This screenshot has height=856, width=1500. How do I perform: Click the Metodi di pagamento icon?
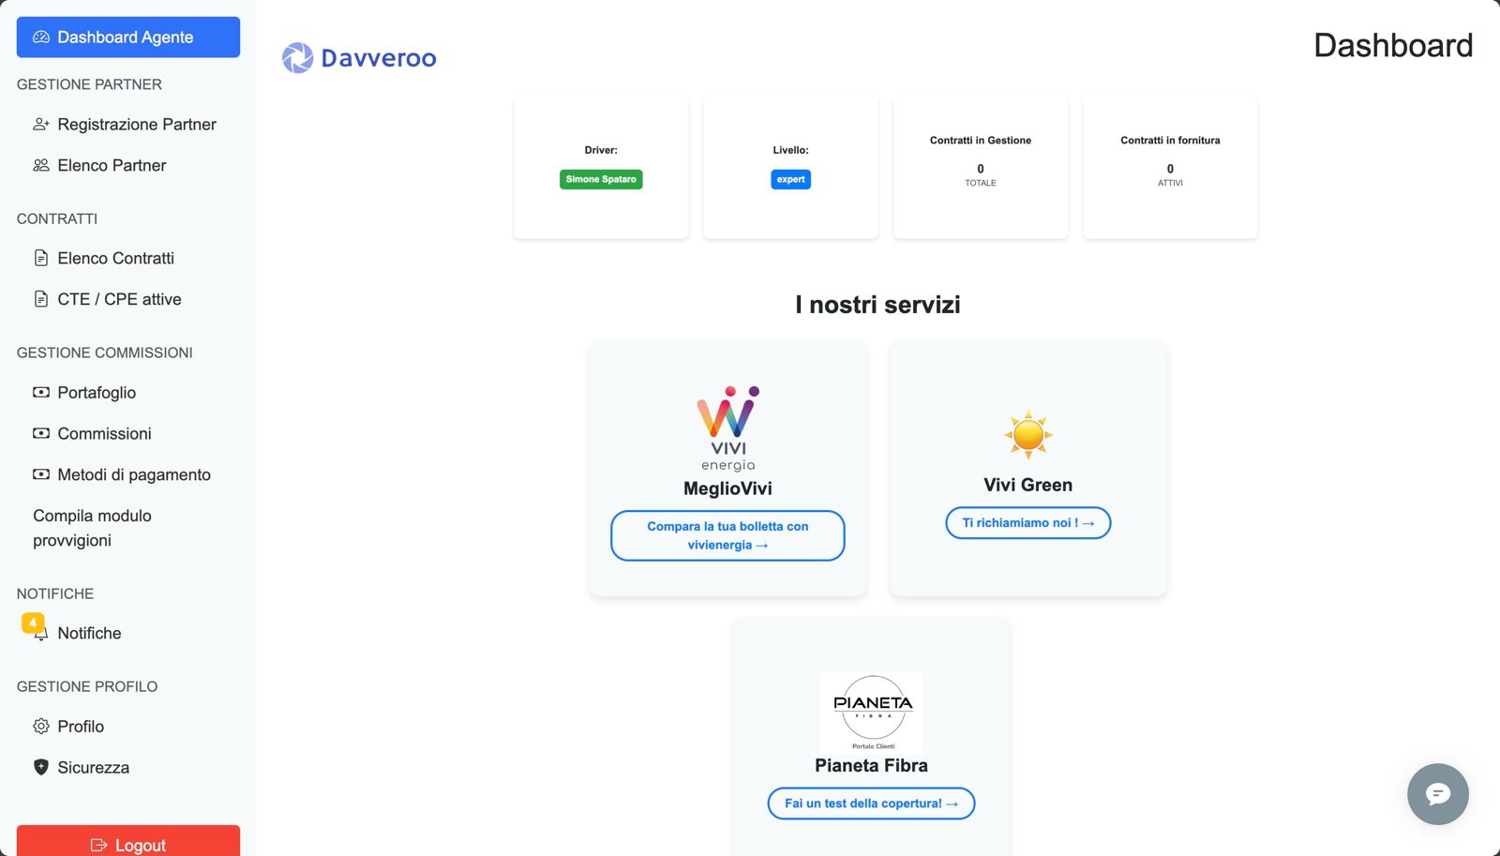tap(40, 474)
